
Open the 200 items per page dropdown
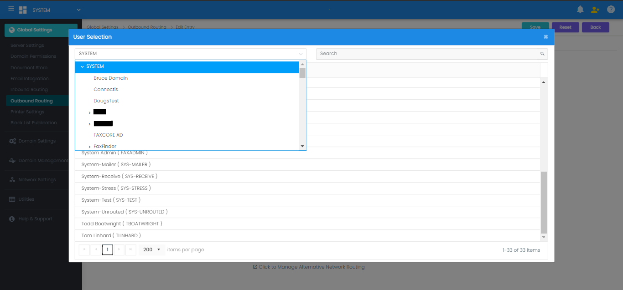tap(152, 249)
